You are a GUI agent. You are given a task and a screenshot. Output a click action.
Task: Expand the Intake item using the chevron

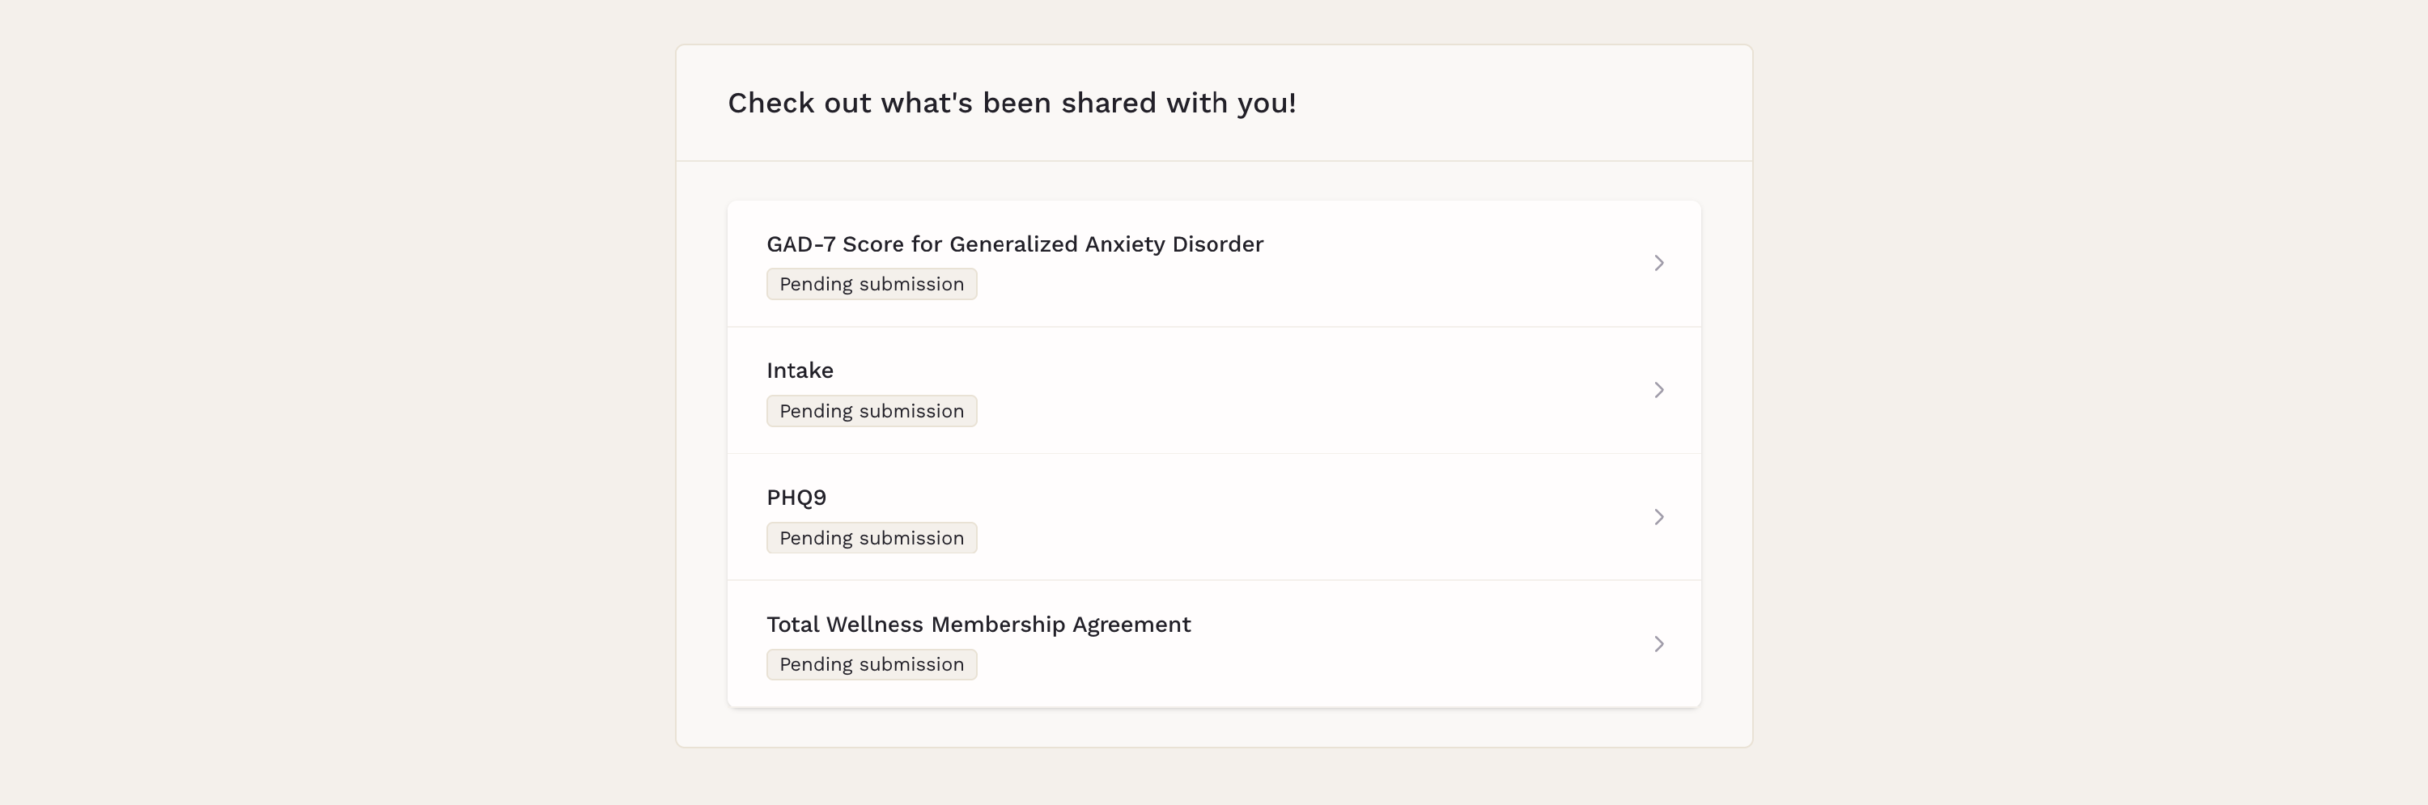coord(1659,390)
